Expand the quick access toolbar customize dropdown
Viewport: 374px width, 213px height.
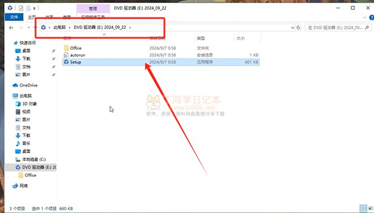tap(34, 8)
